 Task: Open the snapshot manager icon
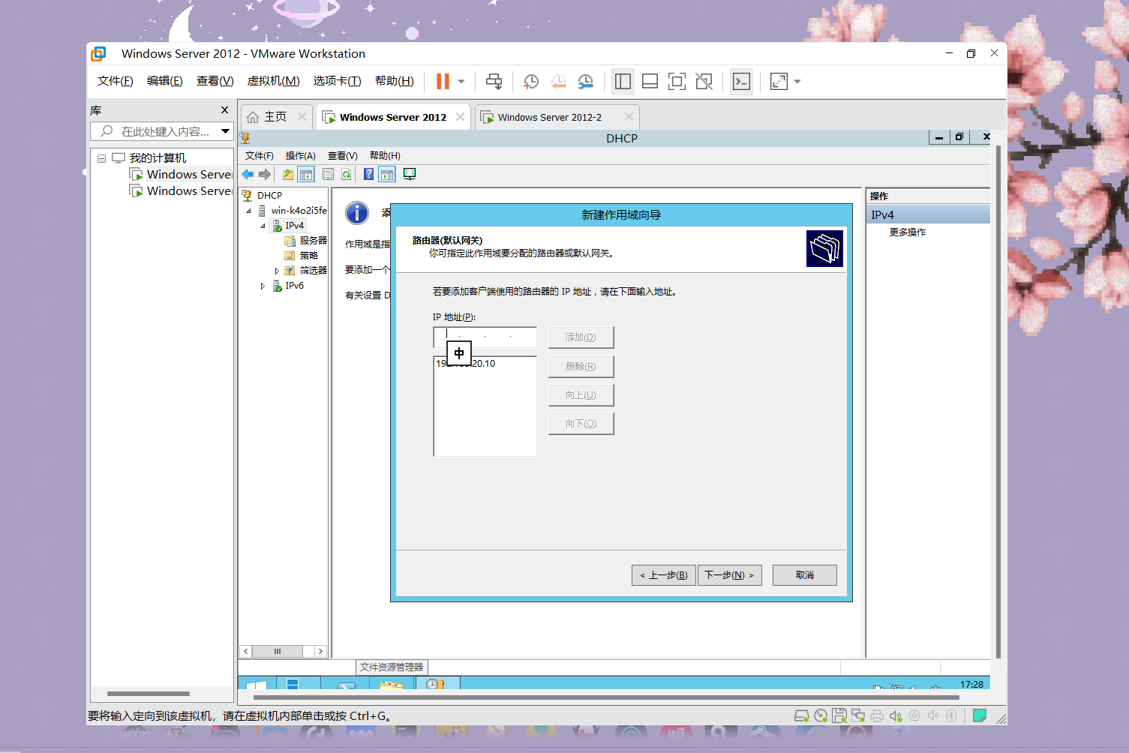click(x=586, y=81)
